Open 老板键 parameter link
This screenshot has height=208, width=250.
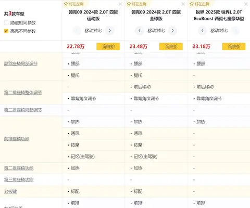coord(10,191)
